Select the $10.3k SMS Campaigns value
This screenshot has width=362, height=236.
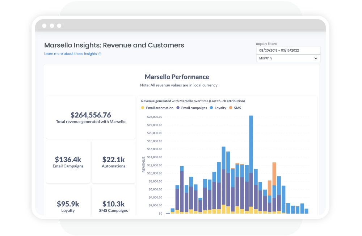(114, 204)
